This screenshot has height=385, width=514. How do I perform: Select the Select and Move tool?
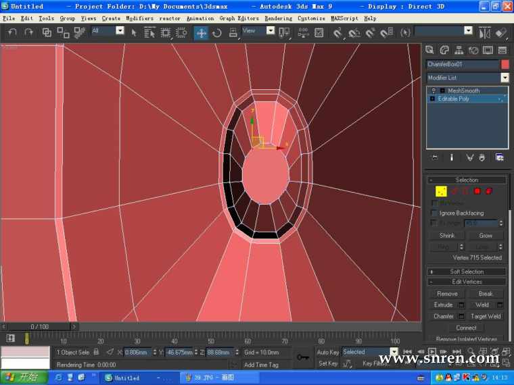202,32
